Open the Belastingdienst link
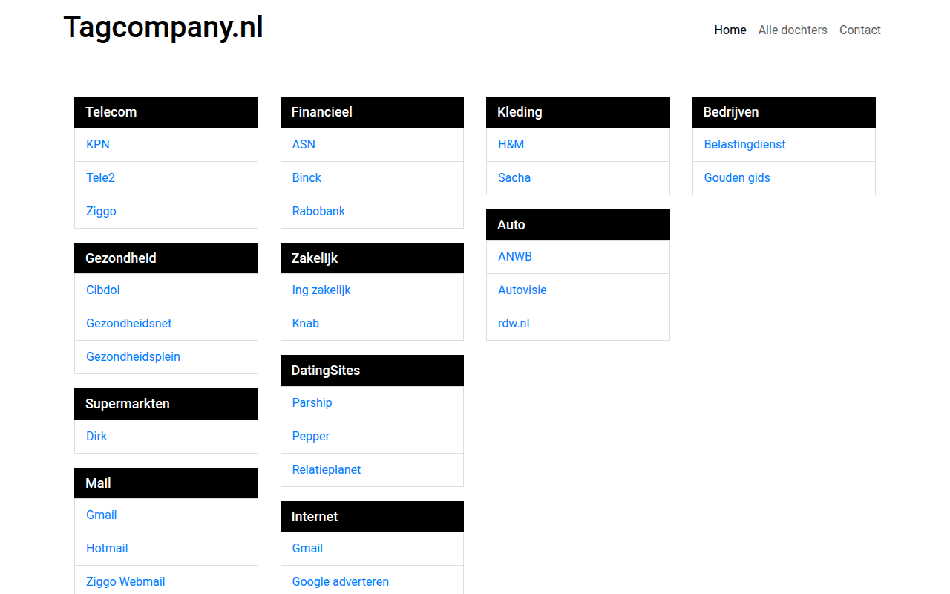This screenshot has height=594, width=950. tap(744, 144)
